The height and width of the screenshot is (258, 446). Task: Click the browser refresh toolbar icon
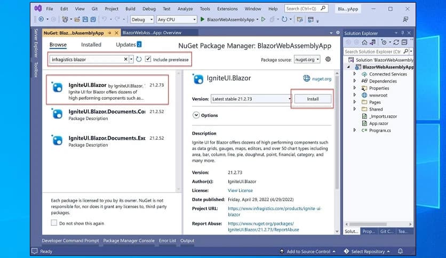click(284, 19)
